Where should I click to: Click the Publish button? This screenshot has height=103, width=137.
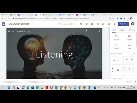(x=122, y=24)
